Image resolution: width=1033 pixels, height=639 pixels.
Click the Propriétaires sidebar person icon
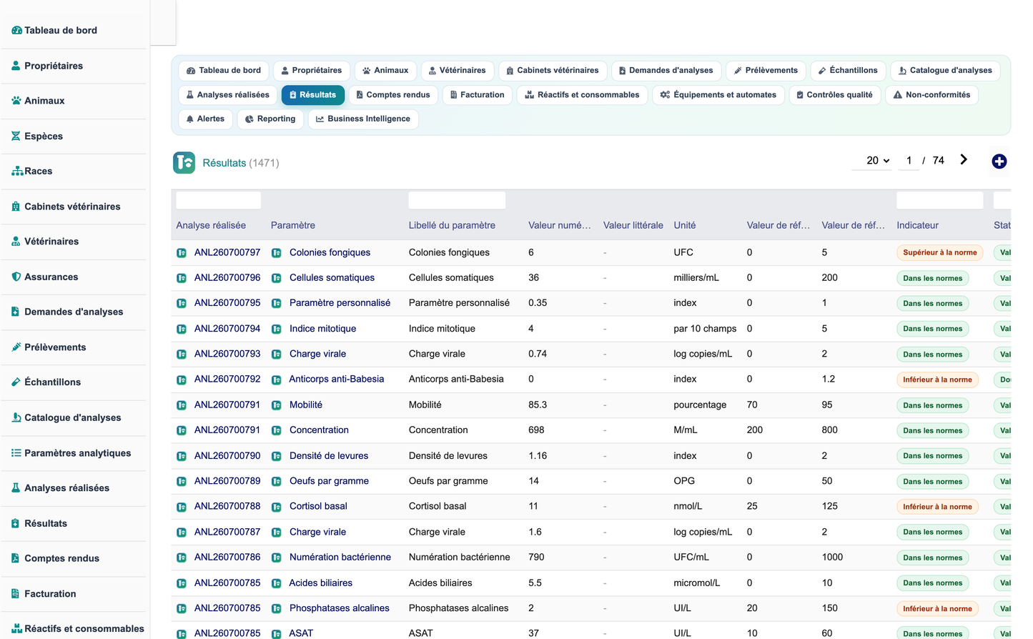[16, 66]
